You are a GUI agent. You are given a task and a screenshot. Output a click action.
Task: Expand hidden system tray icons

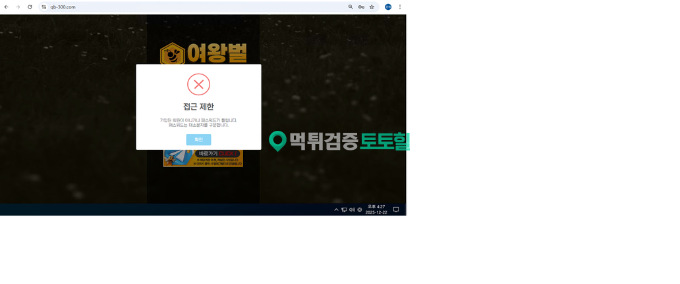coord(336,210)
